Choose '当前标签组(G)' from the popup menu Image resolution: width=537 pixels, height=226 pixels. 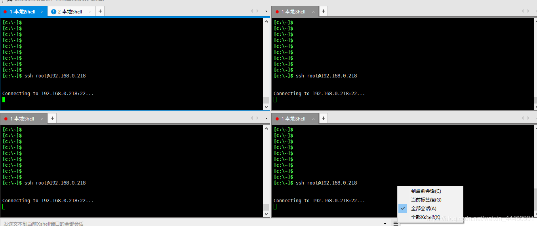tap(430, 200)
